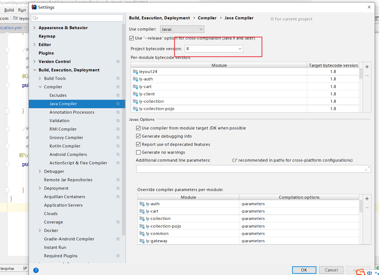379x275 pixels.
Task: Click project-level icon beside Annotation Processors
Action: [118, 112]
